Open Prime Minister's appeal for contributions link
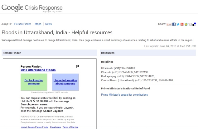Viewport: 198px width, 129px height. pos(124,95)
